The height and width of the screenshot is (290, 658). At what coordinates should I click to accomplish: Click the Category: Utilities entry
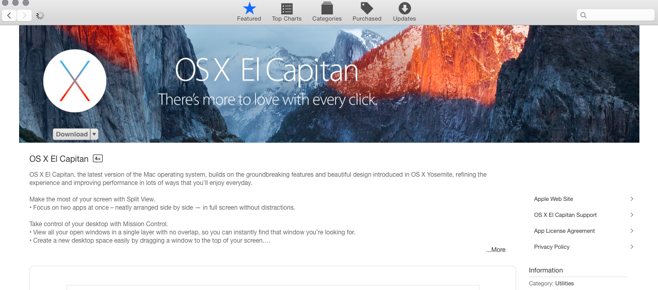click(x=551, y=283)
